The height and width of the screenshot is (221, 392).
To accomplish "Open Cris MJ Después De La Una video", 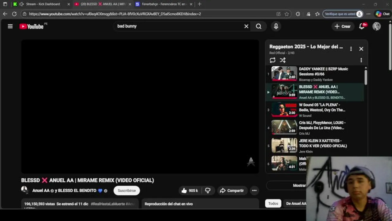I will point(315,128).
